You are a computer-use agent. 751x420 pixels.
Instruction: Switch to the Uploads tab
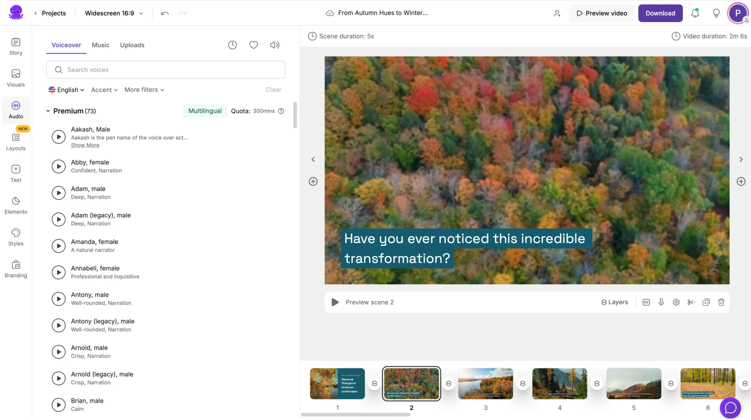click(132, 45)
